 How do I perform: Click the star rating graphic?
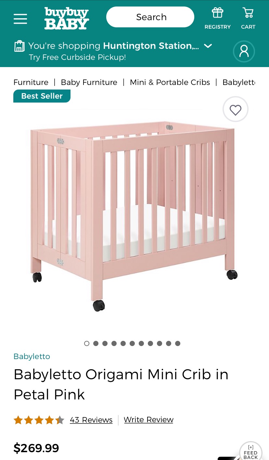pyautogui.click(x=39, y=420)
